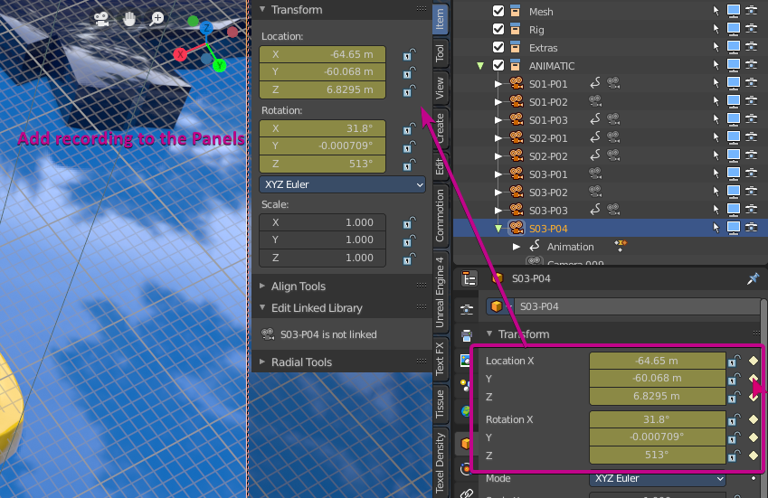Toggle camera view in the viewport gizmo
Image resolution: width=768 pixels, height=498 pixels.
click(101, 19)
